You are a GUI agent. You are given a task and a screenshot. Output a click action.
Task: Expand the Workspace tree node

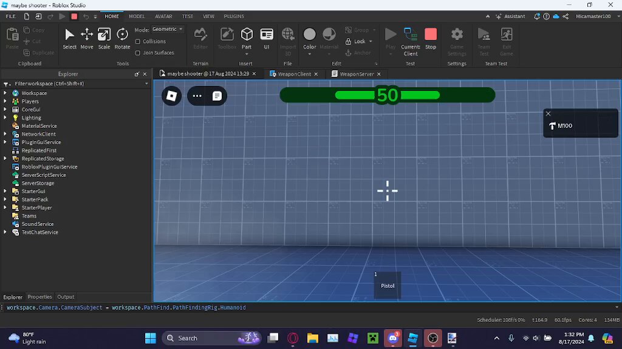(x=5, y=93)
